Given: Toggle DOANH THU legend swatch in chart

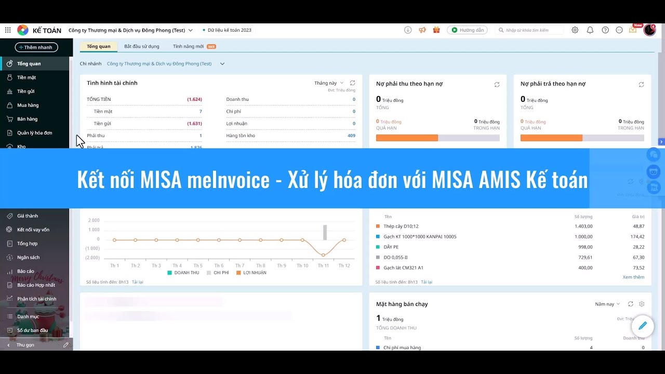Looking at the screenshot, I should point(170,273).
